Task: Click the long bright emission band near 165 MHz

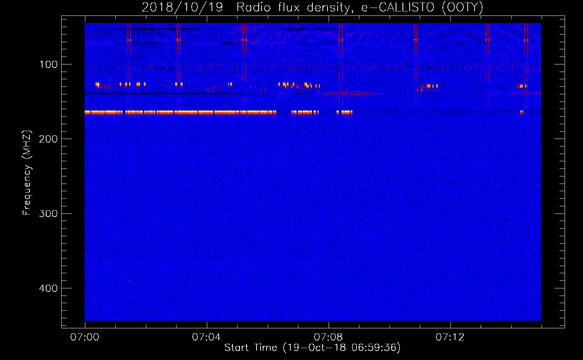Action: point(181,113)
